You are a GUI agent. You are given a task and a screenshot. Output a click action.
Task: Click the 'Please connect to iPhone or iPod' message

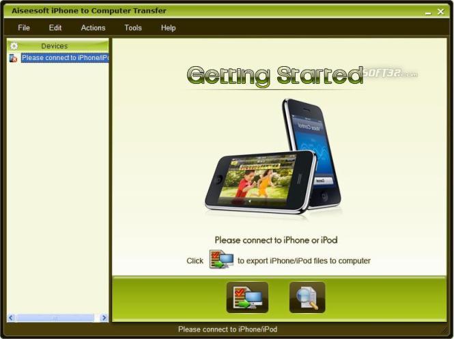pos(276,240)
